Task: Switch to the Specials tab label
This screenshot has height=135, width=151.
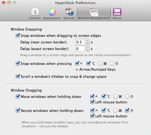Action: pyautogui.click(x=69, y=18)
